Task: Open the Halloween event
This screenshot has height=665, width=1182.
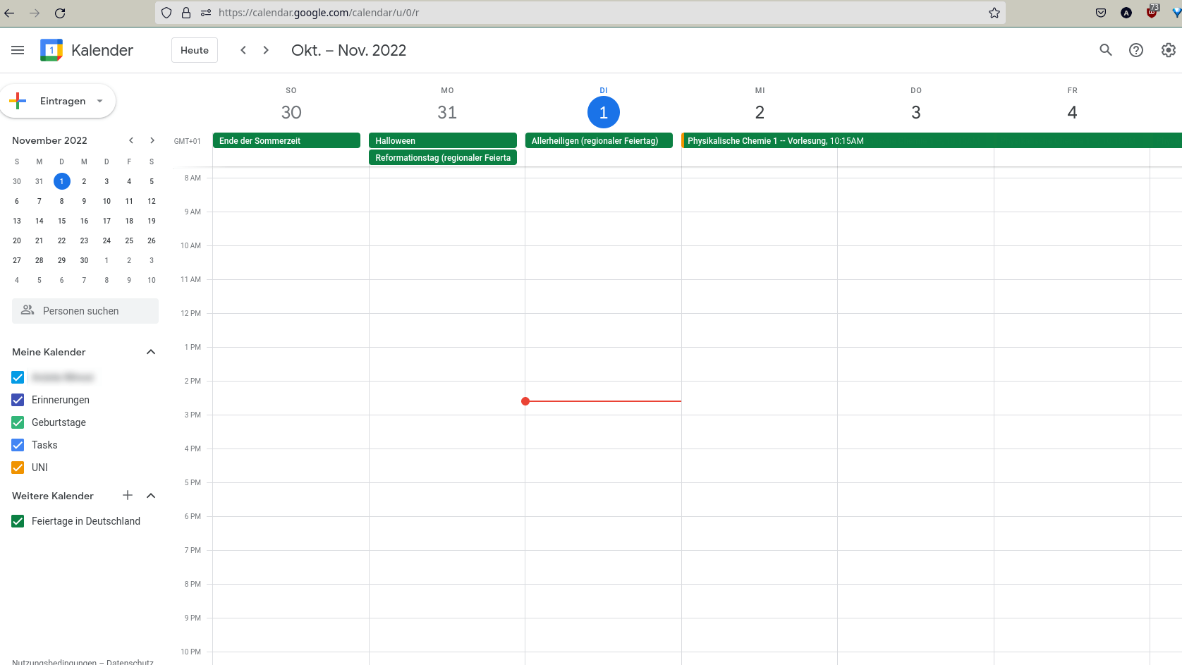Action: click(443, 140)
